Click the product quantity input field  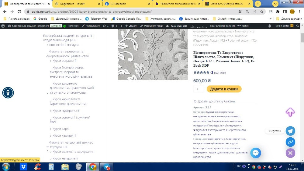point(198,89)
